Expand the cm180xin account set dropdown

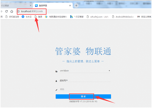tap(85, 71)
